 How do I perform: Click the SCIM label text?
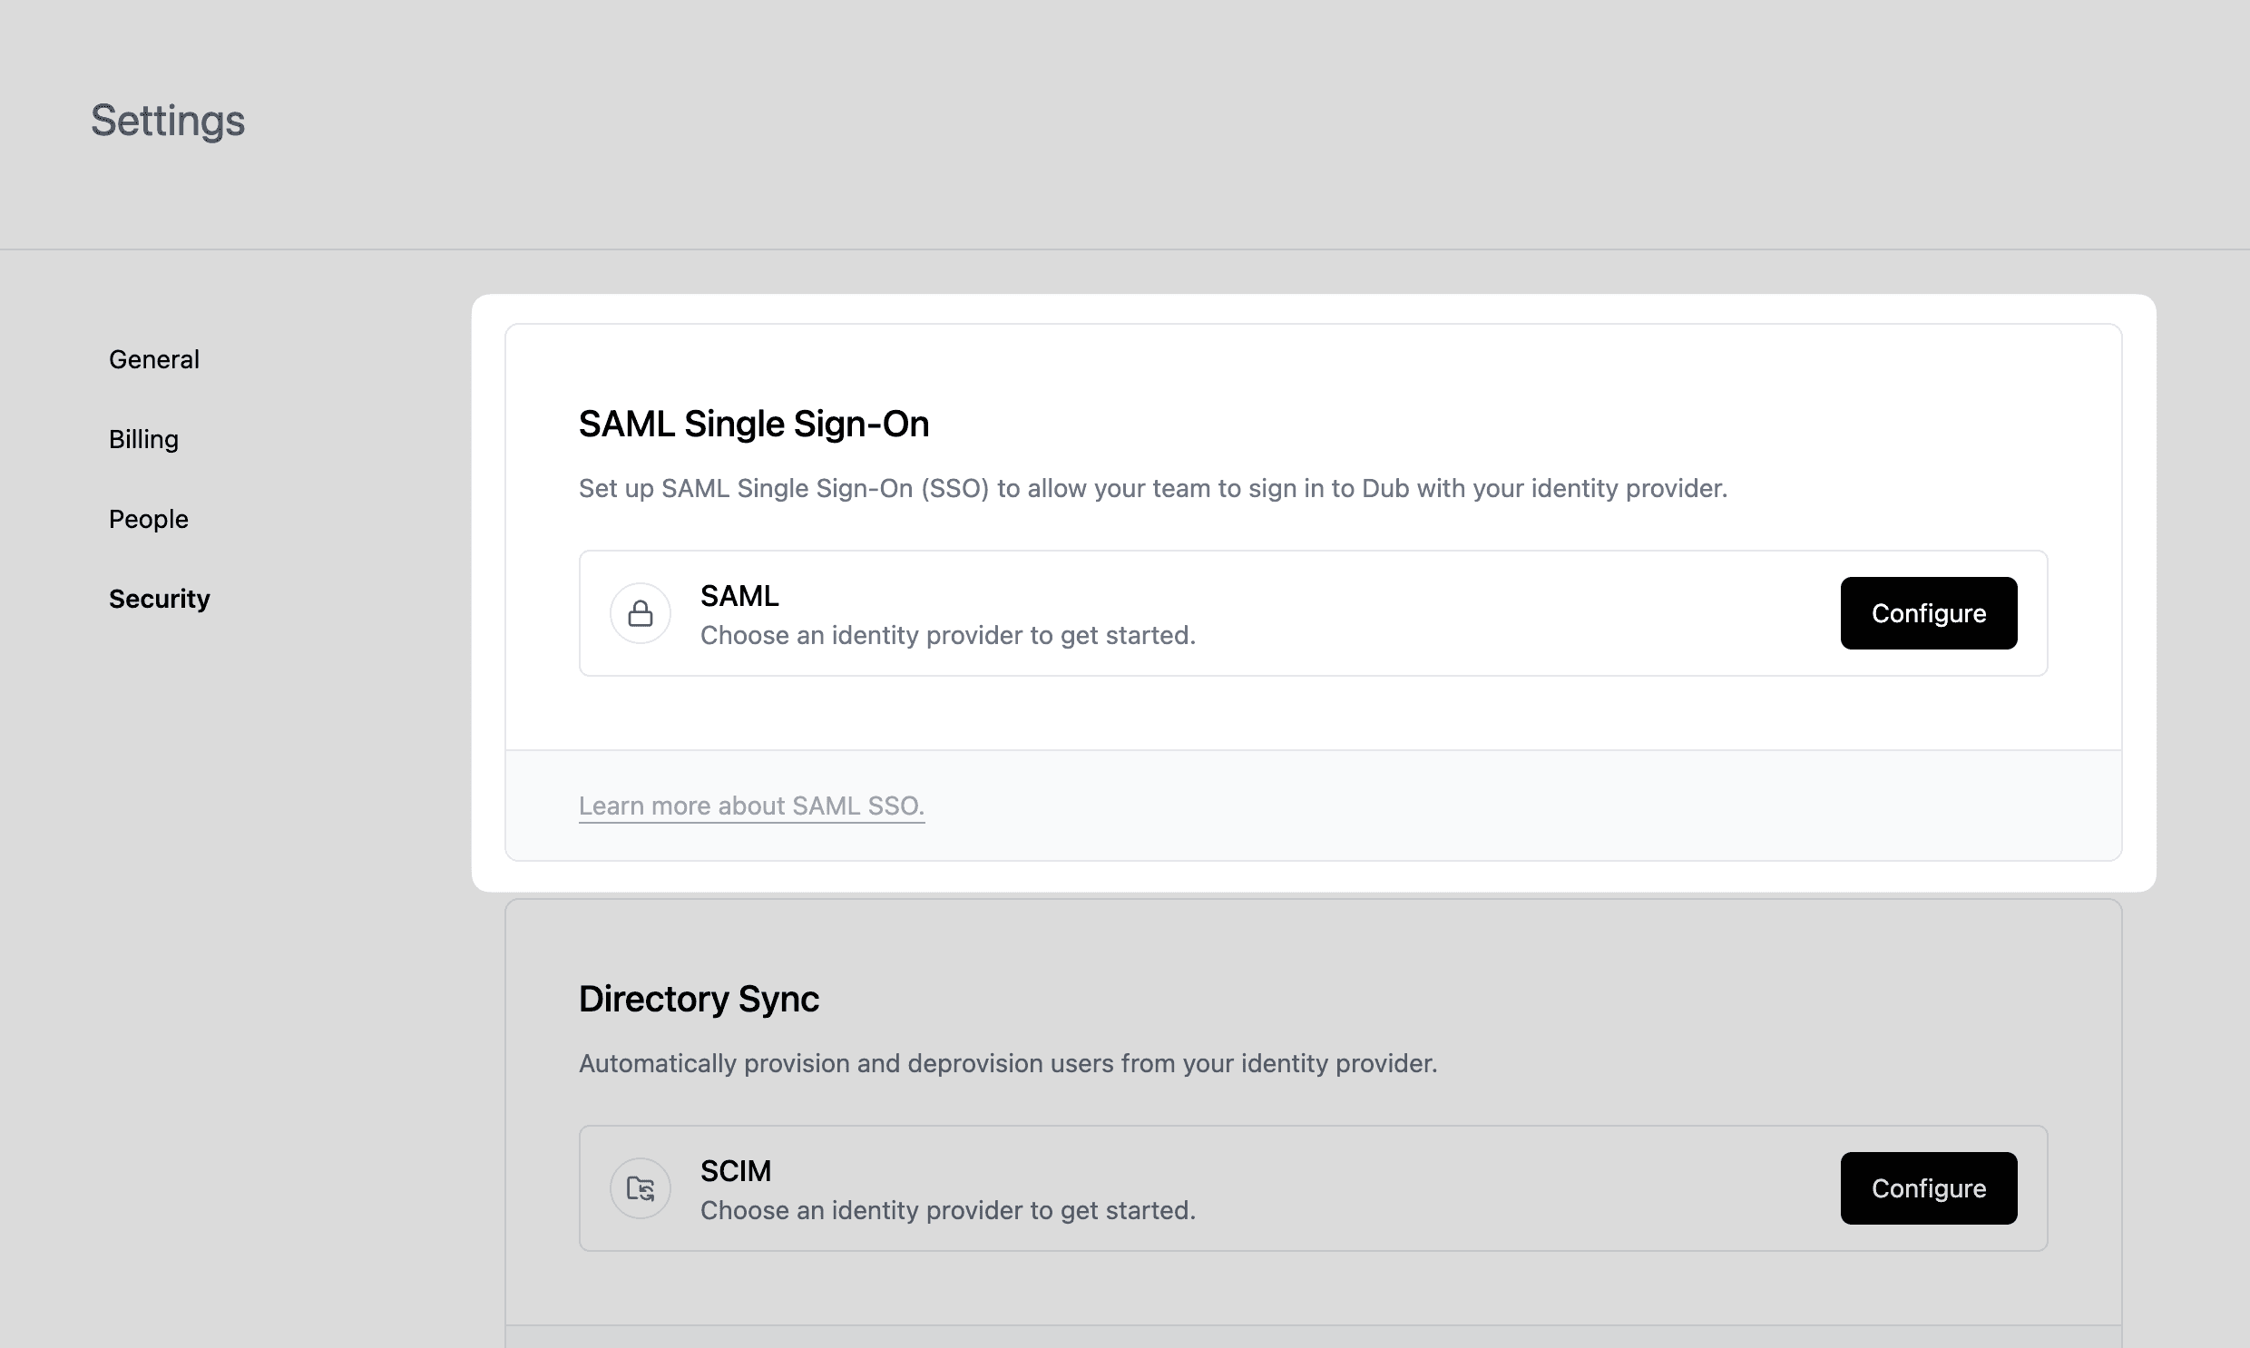[735, 1170]
